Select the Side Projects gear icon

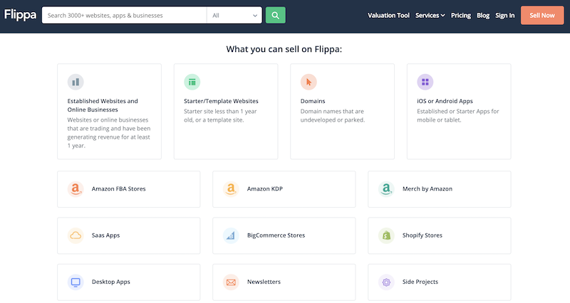coord(386,282)
